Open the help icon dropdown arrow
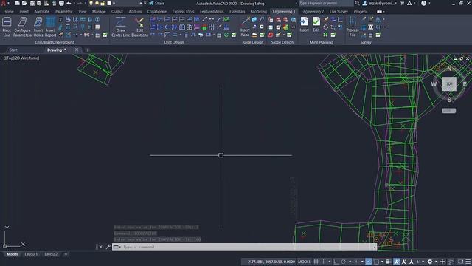472x266 pixels. click(429, 3)
